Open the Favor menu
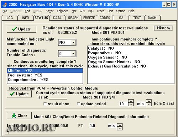The image size is (178, 137). click(49, 11)
